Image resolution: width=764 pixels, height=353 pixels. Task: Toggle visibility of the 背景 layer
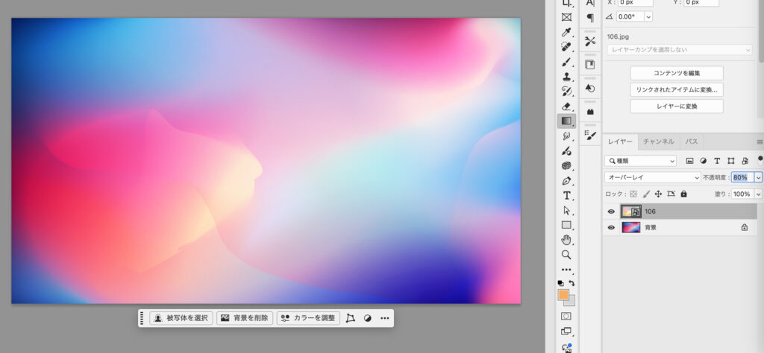pos(611,228)
